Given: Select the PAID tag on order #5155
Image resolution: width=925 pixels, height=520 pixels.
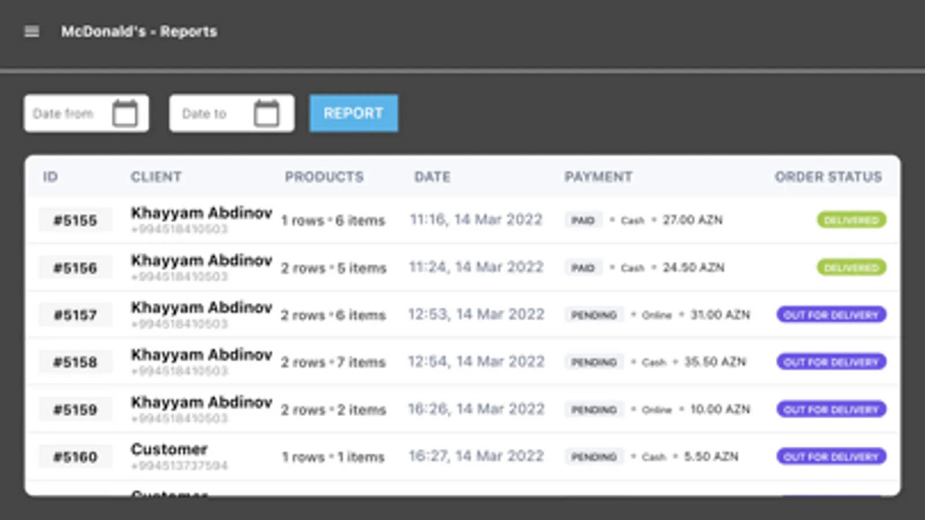Looking at the screenshot, I should click(583, 220).
